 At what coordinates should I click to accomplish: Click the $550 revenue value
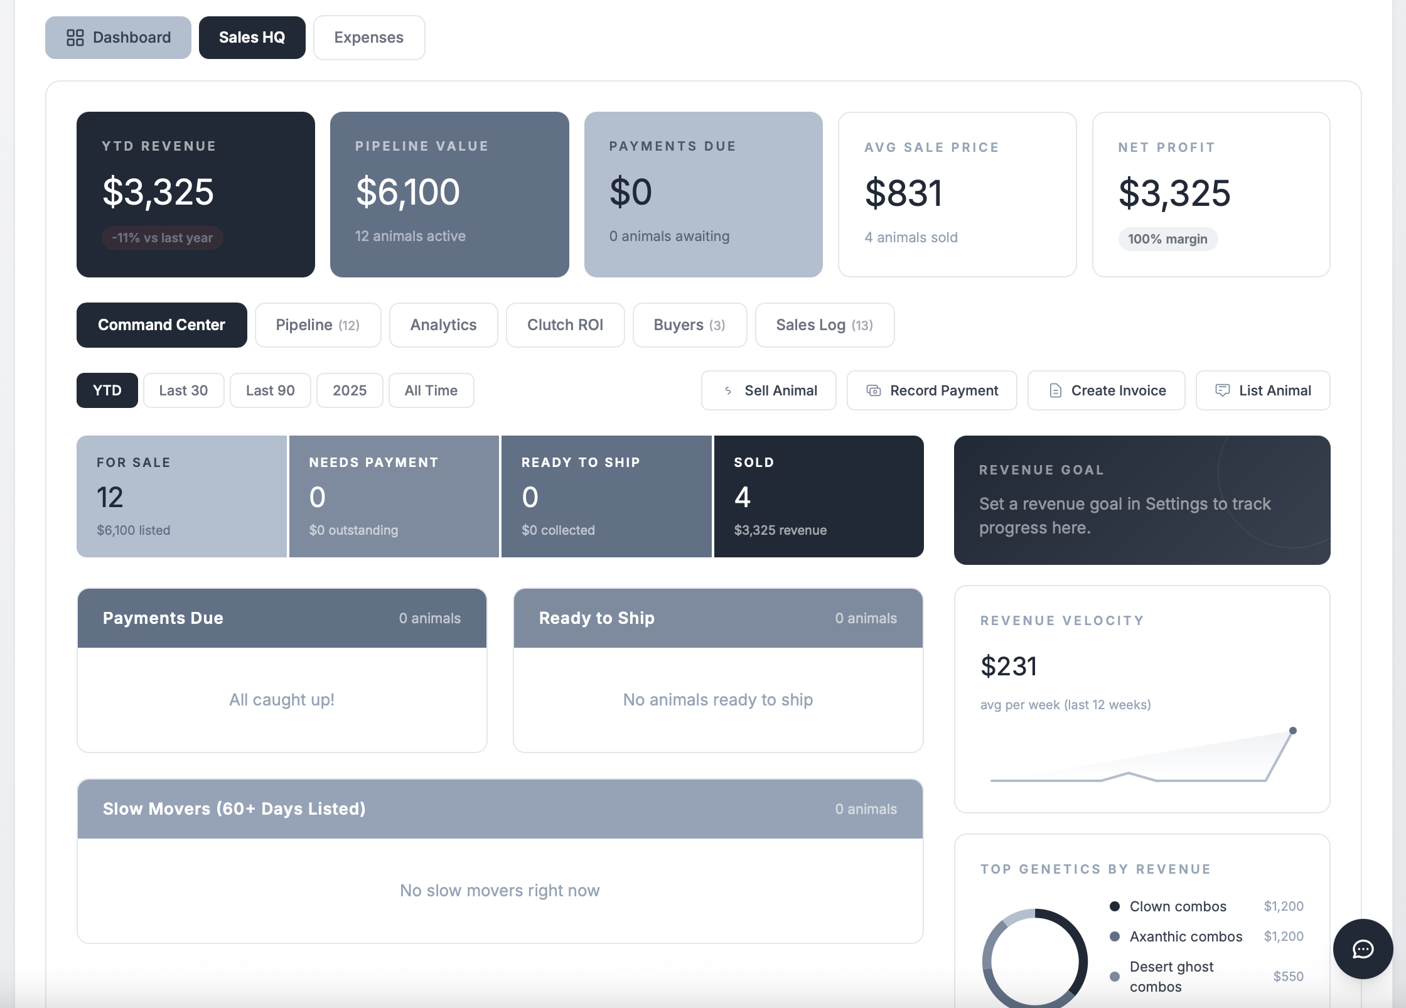[1289, 977]
